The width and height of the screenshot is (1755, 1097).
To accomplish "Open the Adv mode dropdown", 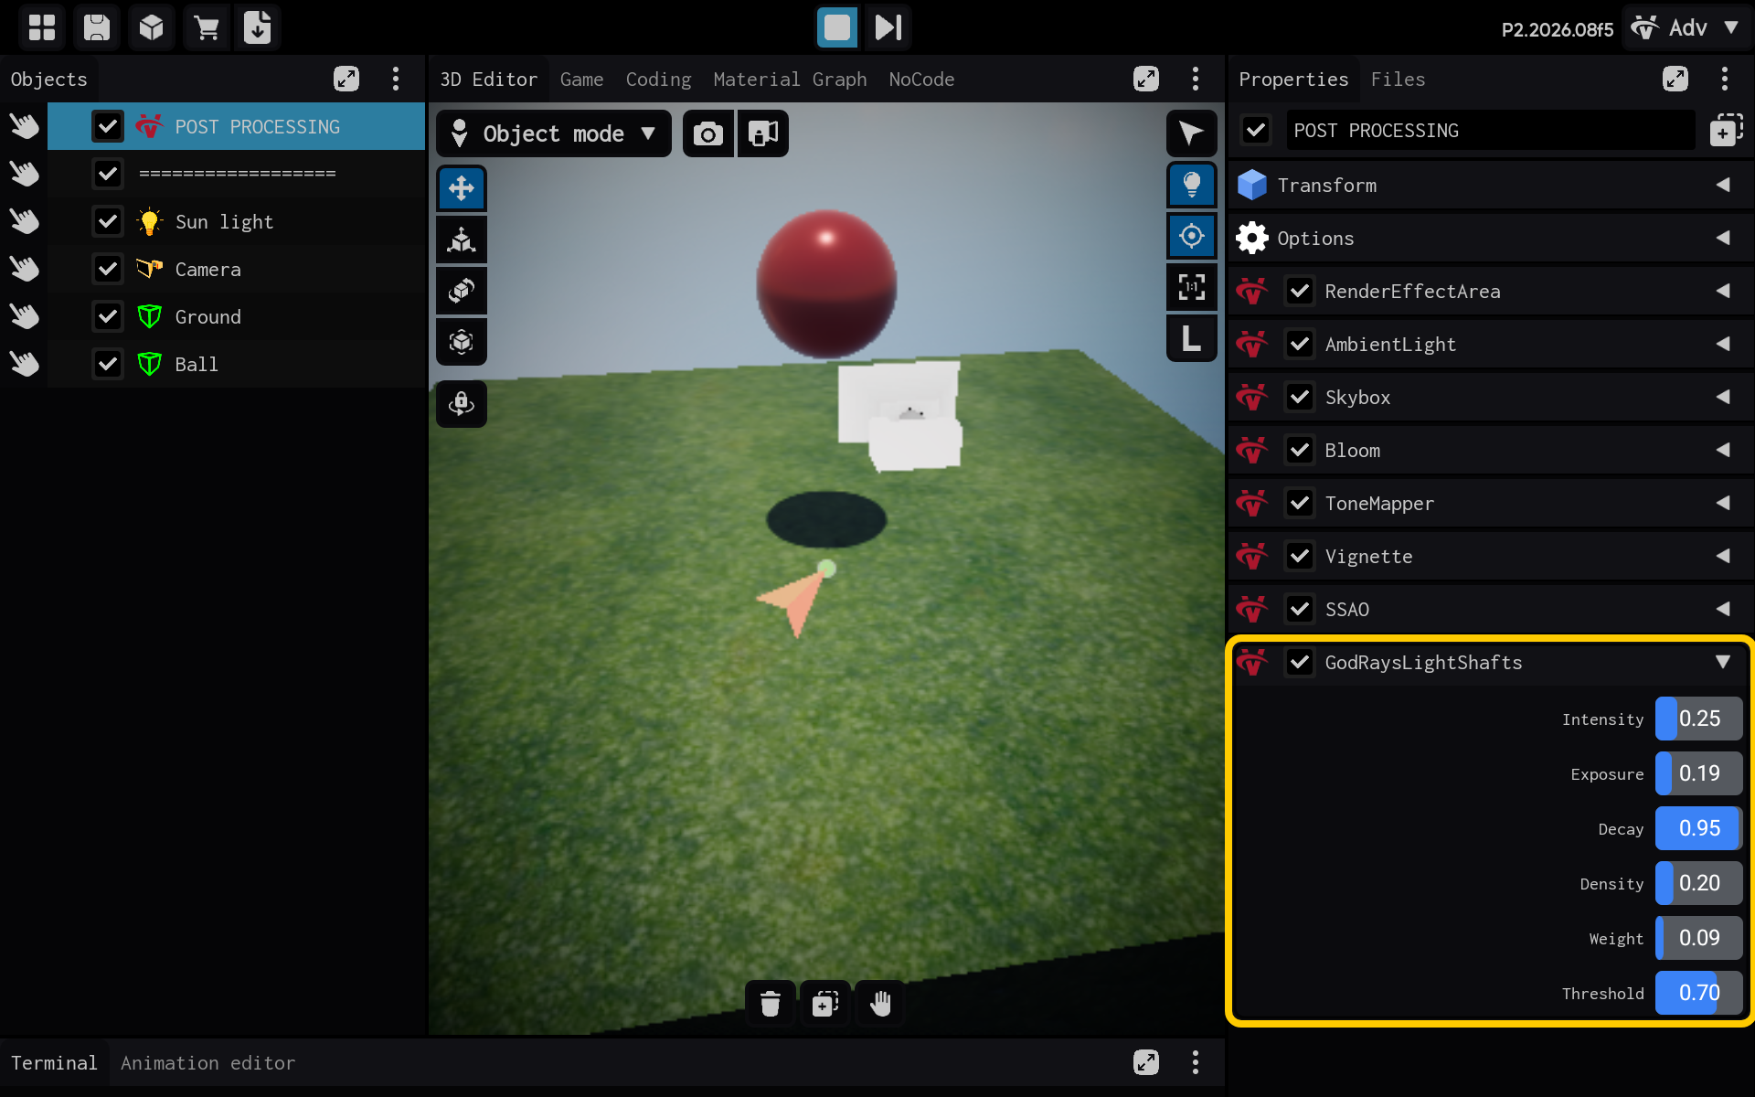I will click(x=1687, y=27).
